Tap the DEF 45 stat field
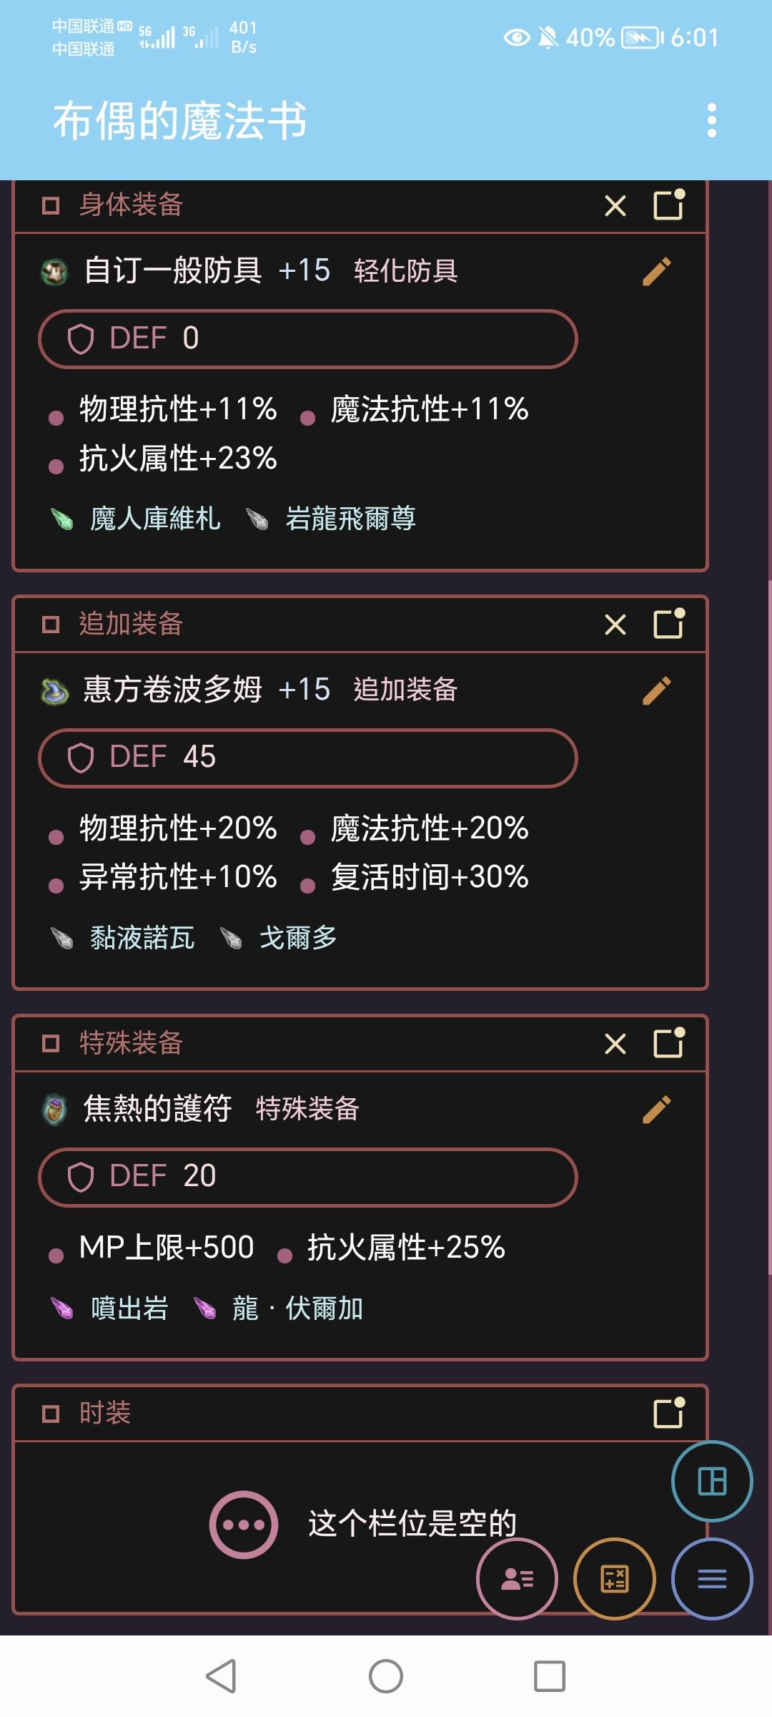This screenshot has height=1717, width=772. pos(308,758)
